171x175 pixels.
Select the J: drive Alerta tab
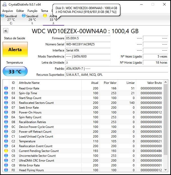54,20
